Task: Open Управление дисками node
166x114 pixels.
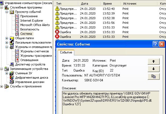Action: point(29,82)
